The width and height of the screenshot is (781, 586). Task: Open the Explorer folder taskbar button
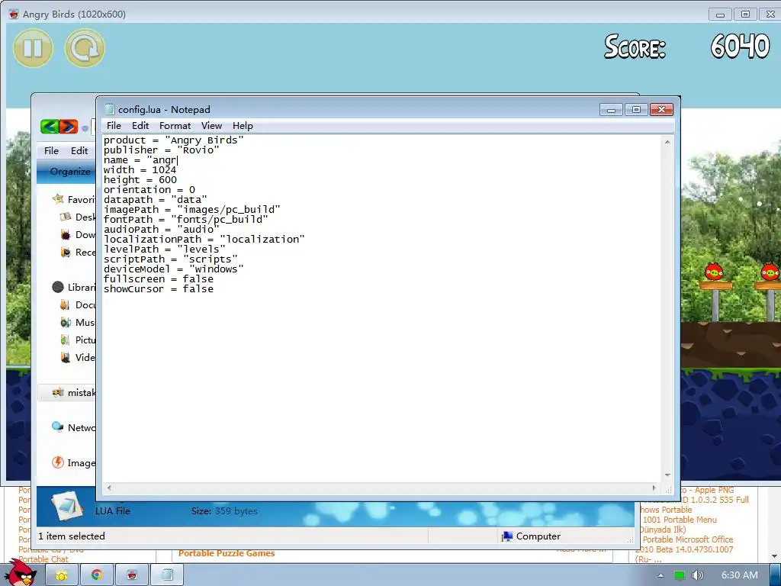62,575
